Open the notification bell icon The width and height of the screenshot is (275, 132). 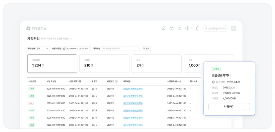pos(198,29)
